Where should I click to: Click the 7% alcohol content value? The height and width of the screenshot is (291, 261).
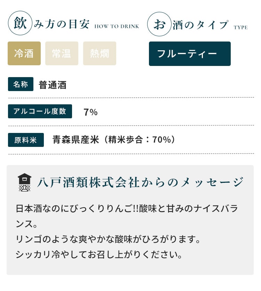point(90,112)
